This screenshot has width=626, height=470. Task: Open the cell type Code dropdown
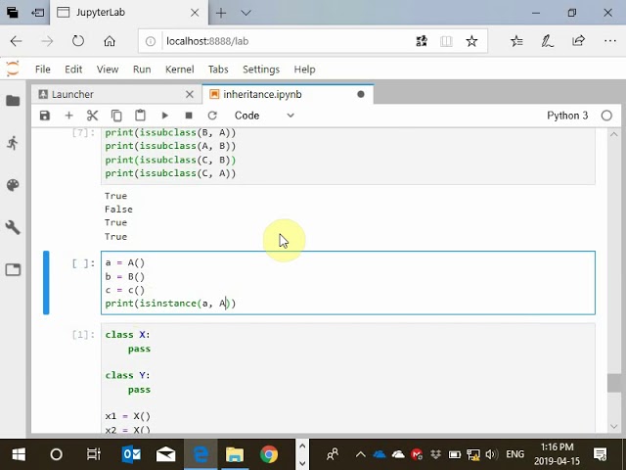[264, 116]
